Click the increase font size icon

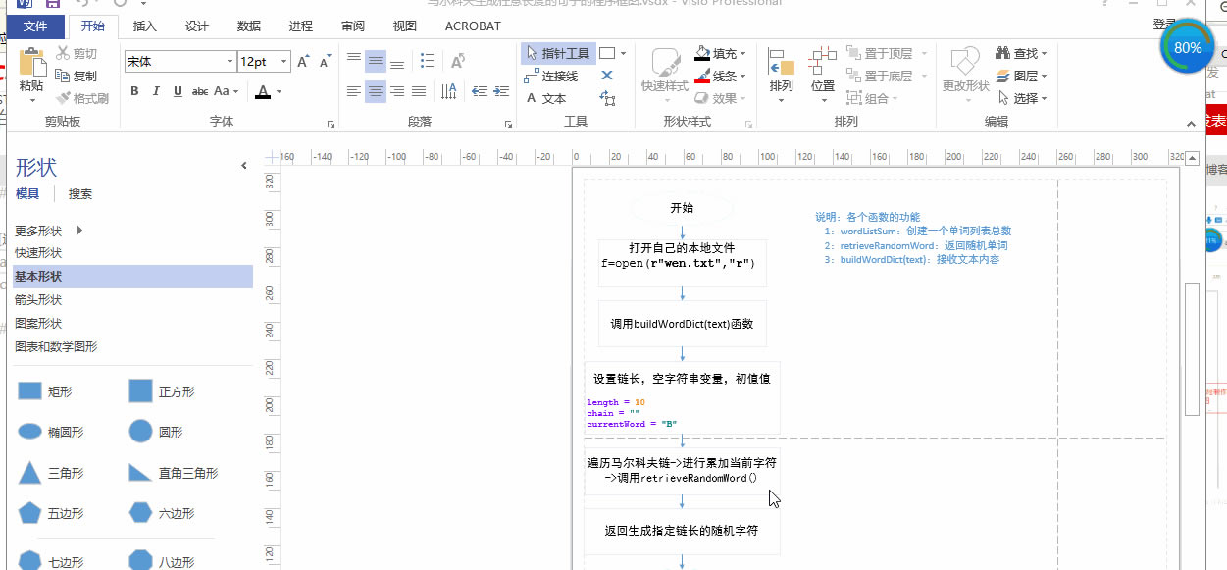302,62
